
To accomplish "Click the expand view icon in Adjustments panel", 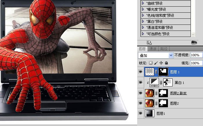I will point(149,43).
